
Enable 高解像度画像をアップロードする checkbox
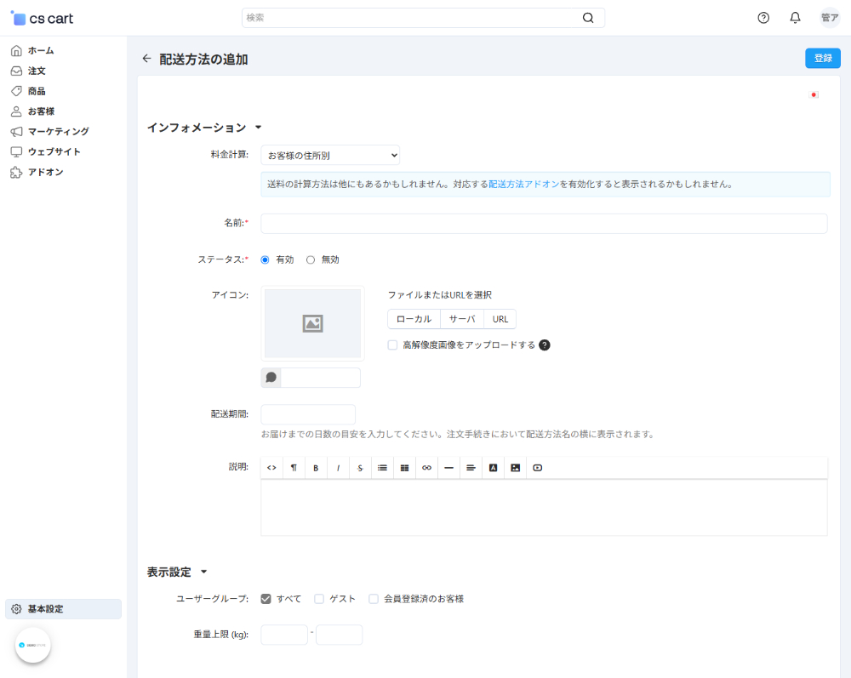[x=392, y=345]
